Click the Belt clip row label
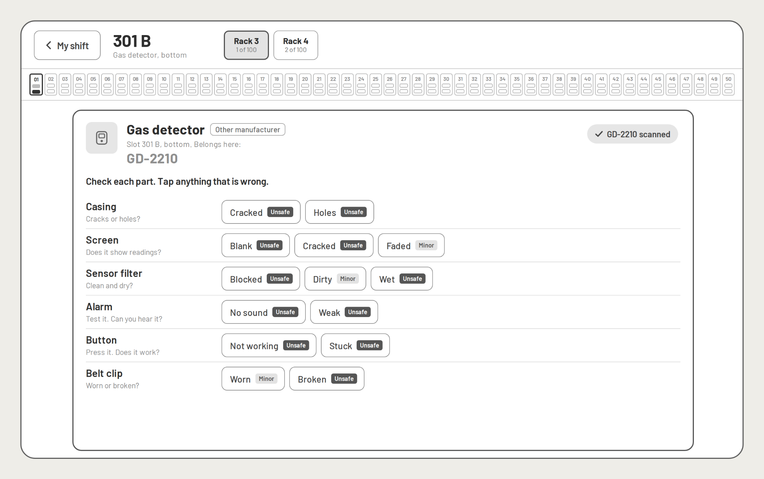 (104, 373)
